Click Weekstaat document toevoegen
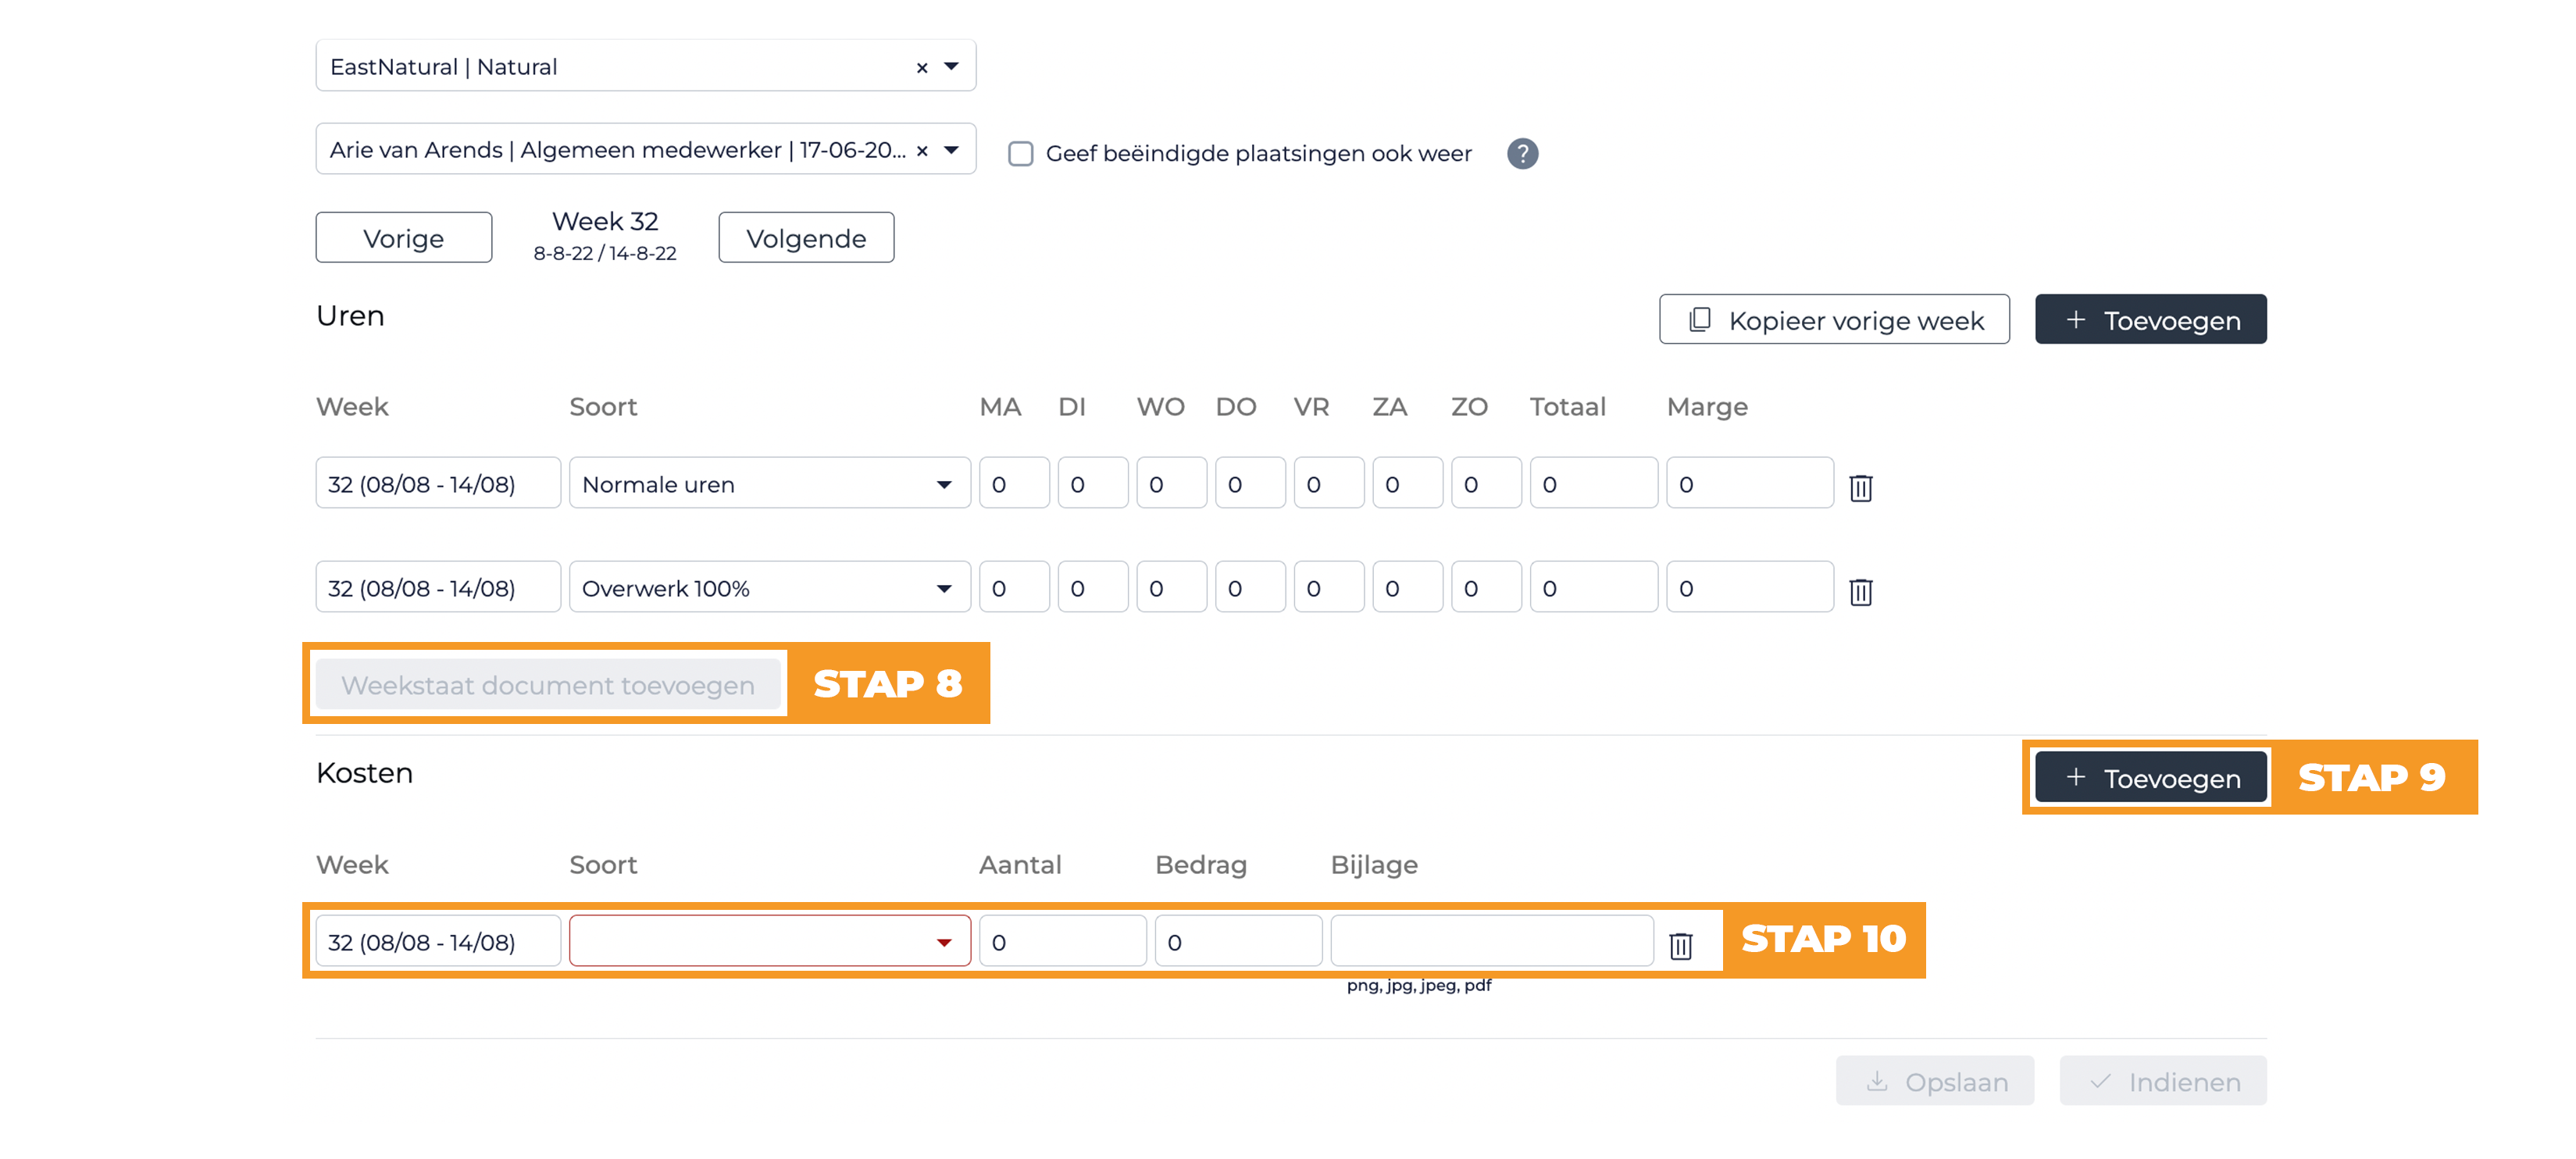Screen dimensions: 2576x1159 [548, 684]
